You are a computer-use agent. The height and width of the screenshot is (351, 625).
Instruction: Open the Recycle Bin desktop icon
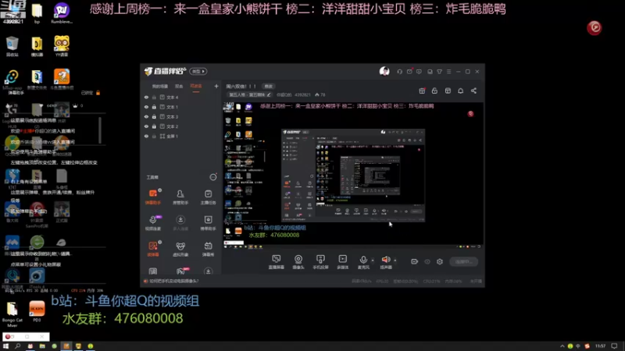tap(12, 46)
